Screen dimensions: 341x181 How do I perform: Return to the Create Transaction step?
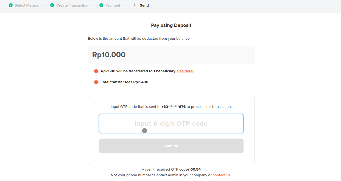(72, 5)
